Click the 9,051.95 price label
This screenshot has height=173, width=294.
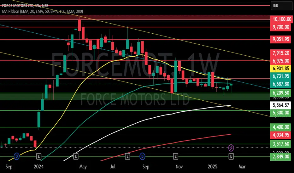280,39
